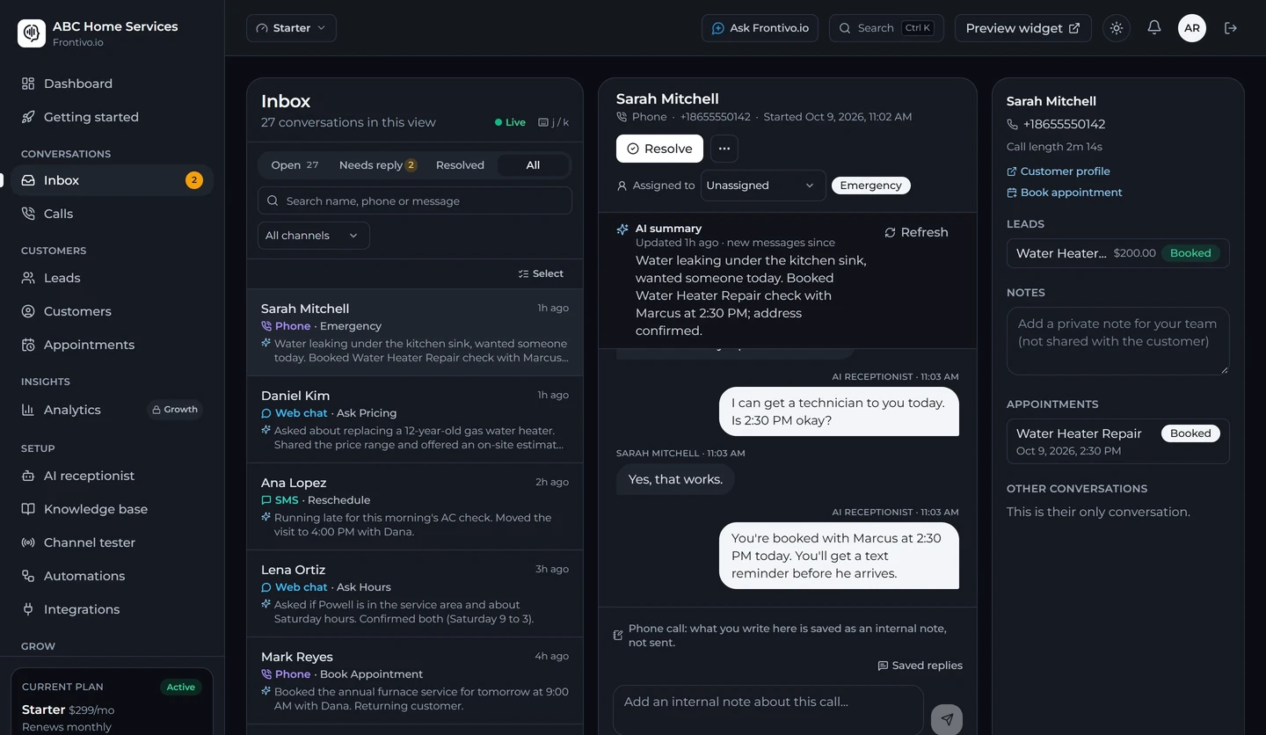The image size is (1266, 735).
Task: Click the Dashboard icon in sidebar
Action: pyautogui.click(x=28, y=84)
